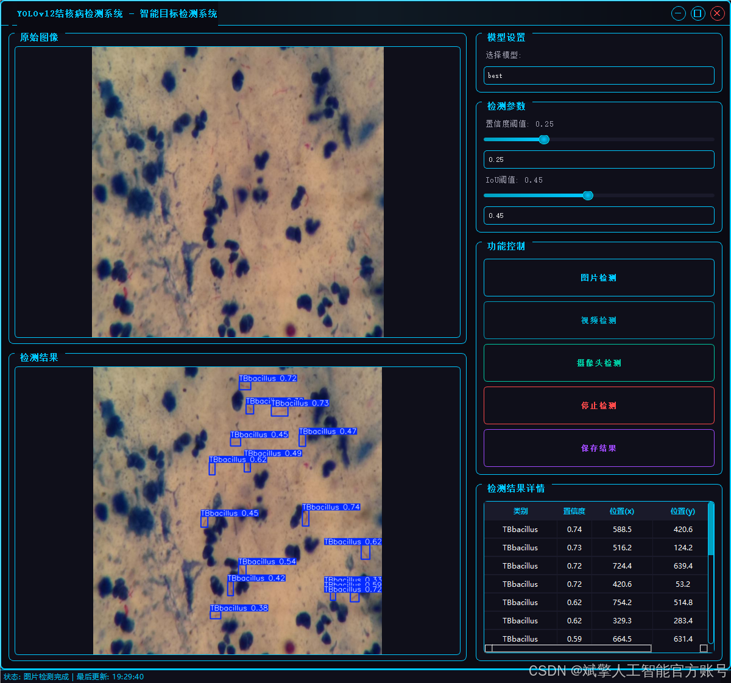Click the last updated time 19:29:40
Viewport: 731px width, 683px height.
click(127, 677)
